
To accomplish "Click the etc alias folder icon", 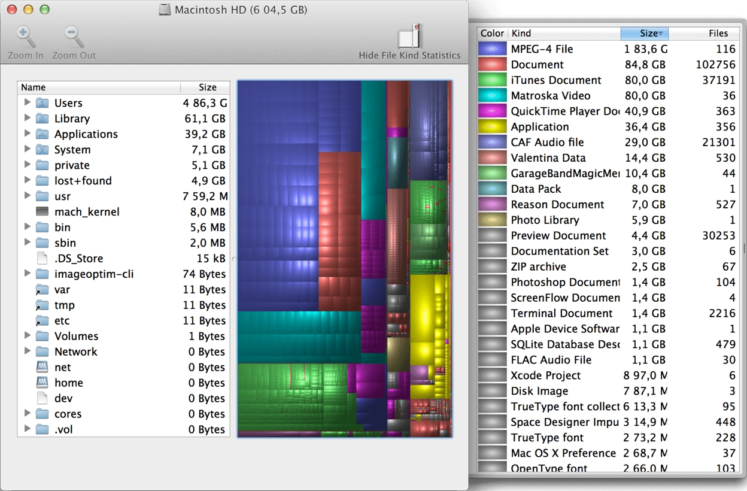I will 42,321.
